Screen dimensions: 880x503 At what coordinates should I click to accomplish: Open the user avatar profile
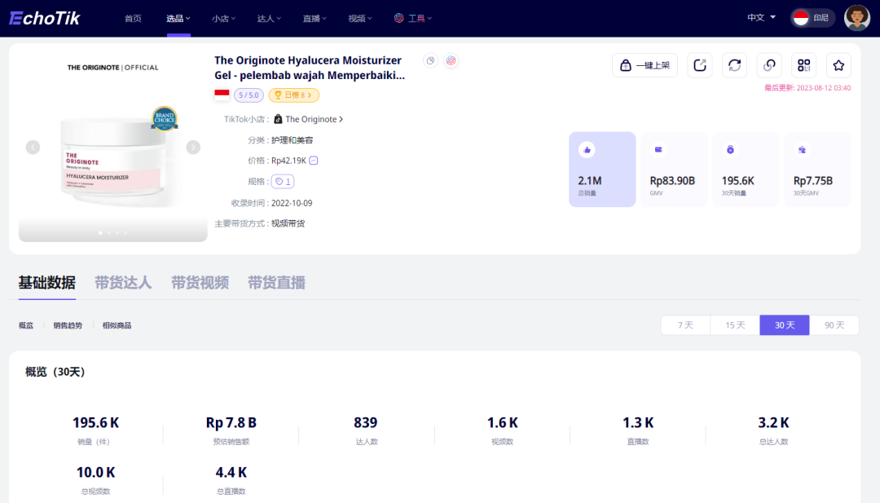point(857,18)
